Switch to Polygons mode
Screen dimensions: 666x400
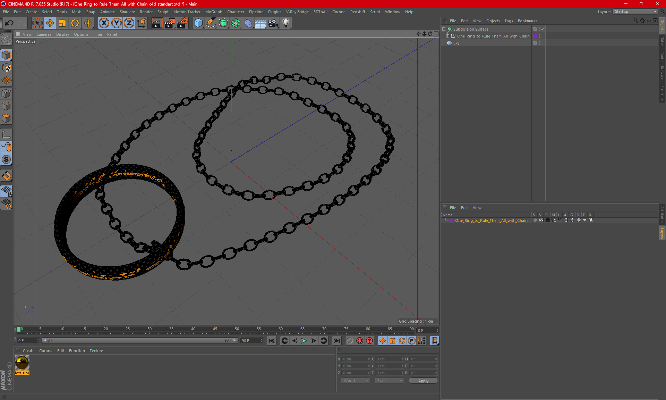[6, 118]
